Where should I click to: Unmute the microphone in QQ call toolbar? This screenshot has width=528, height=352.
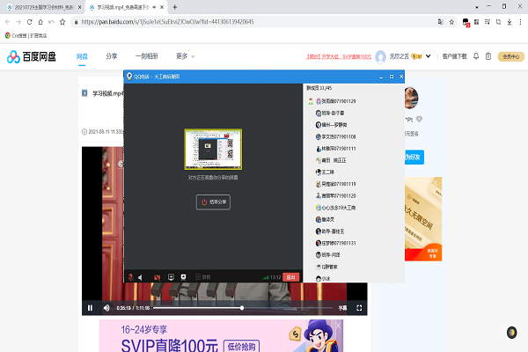[130, 277]
